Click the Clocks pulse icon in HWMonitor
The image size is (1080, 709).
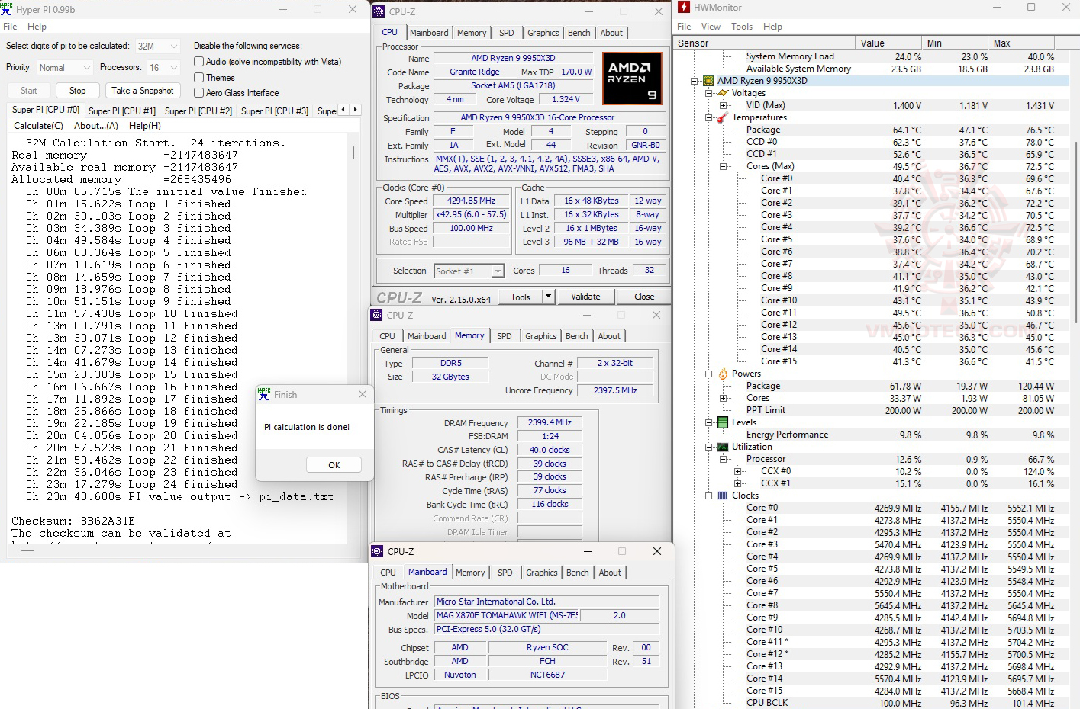click(x=722, y=496)
